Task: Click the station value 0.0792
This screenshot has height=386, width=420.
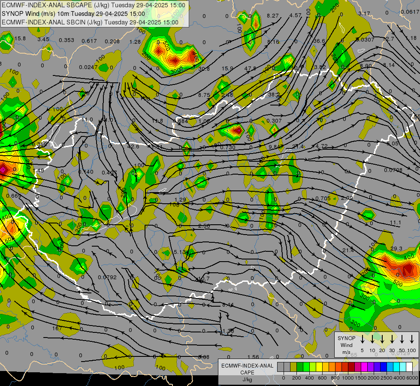Action: (107, 277)
